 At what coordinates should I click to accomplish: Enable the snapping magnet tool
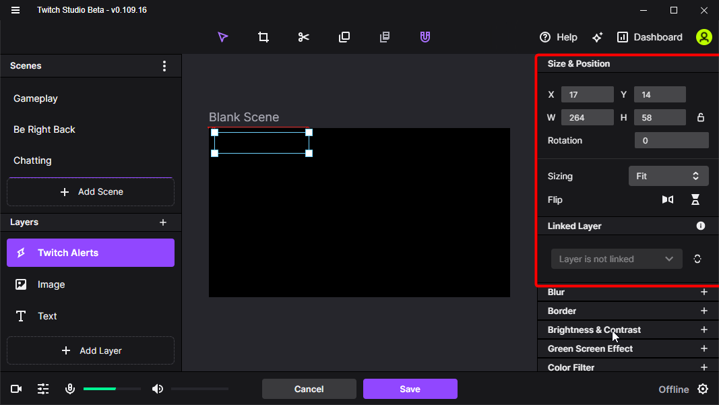pos(425,37)
